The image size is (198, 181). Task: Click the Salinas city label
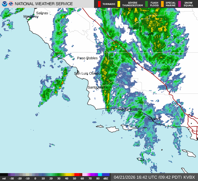click(42, 13)
